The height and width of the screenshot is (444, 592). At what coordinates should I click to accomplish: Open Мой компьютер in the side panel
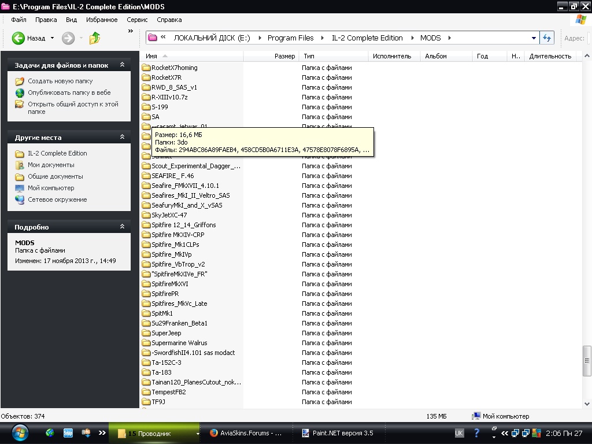[51, 188]
